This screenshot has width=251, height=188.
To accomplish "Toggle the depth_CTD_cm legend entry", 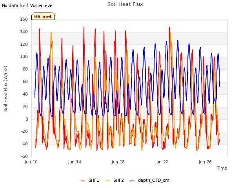I will pos(150,180).
